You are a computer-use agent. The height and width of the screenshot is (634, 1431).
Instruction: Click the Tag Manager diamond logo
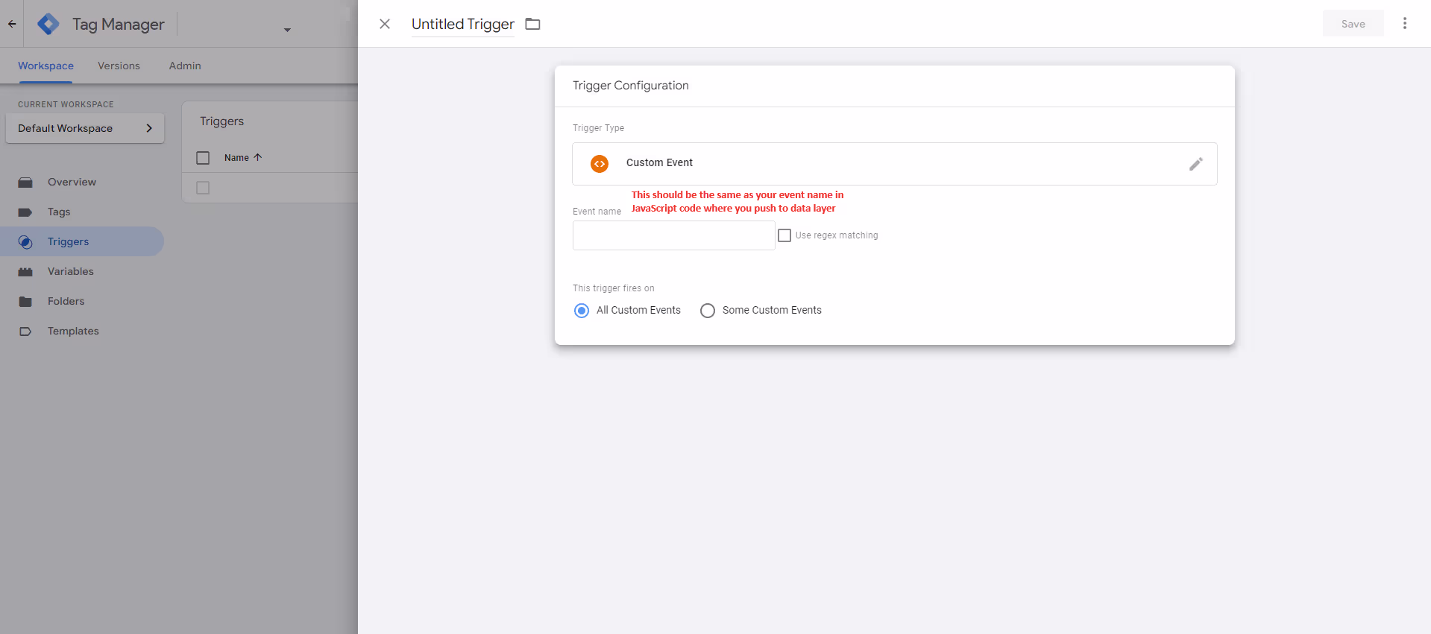pyautogui.click(x=48, y=24)
